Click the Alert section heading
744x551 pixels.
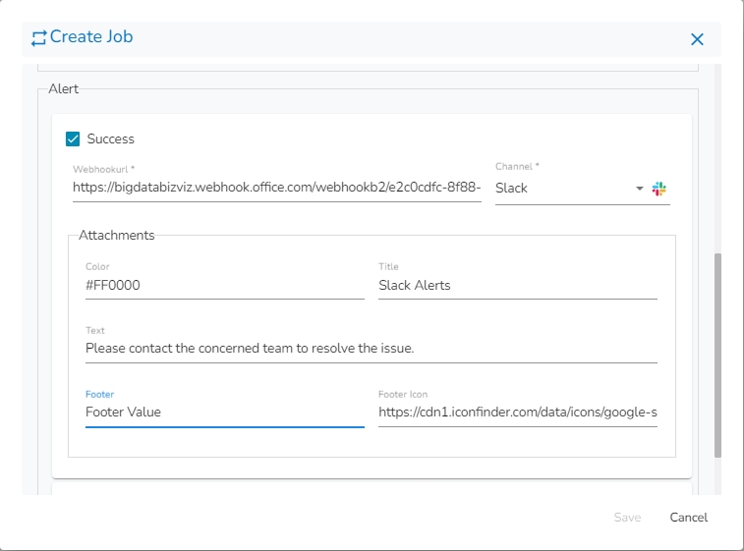[63, 88]
